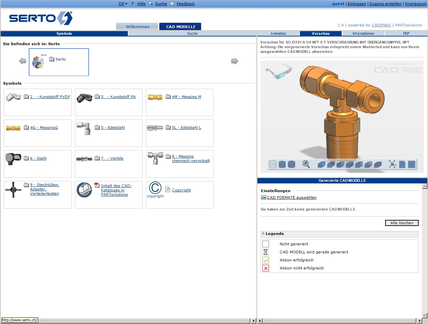The height and width of the screenshot is (324, 428).
Task: Navigate back with the left arrow icon
Action: tap(22, 61)
